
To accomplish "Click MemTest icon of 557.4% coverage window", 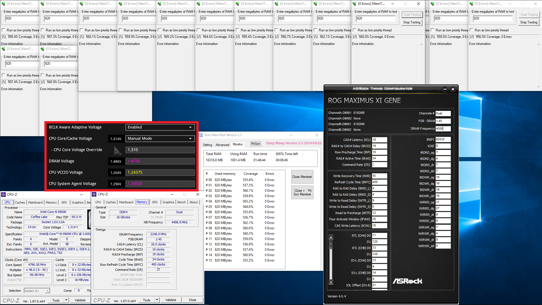I will tap(3, 49).
